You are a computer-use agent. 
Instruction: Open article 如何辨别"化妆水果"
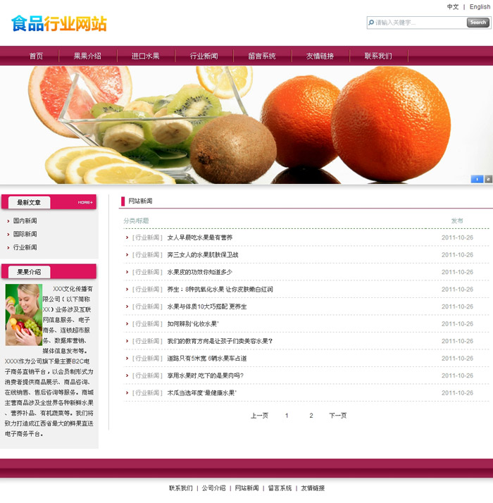[x=193, y=324]
